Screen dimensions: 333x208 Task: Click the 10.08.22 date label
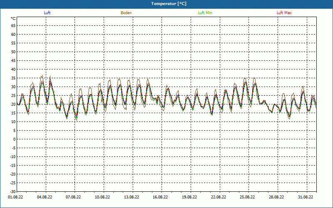click(102, 197)
